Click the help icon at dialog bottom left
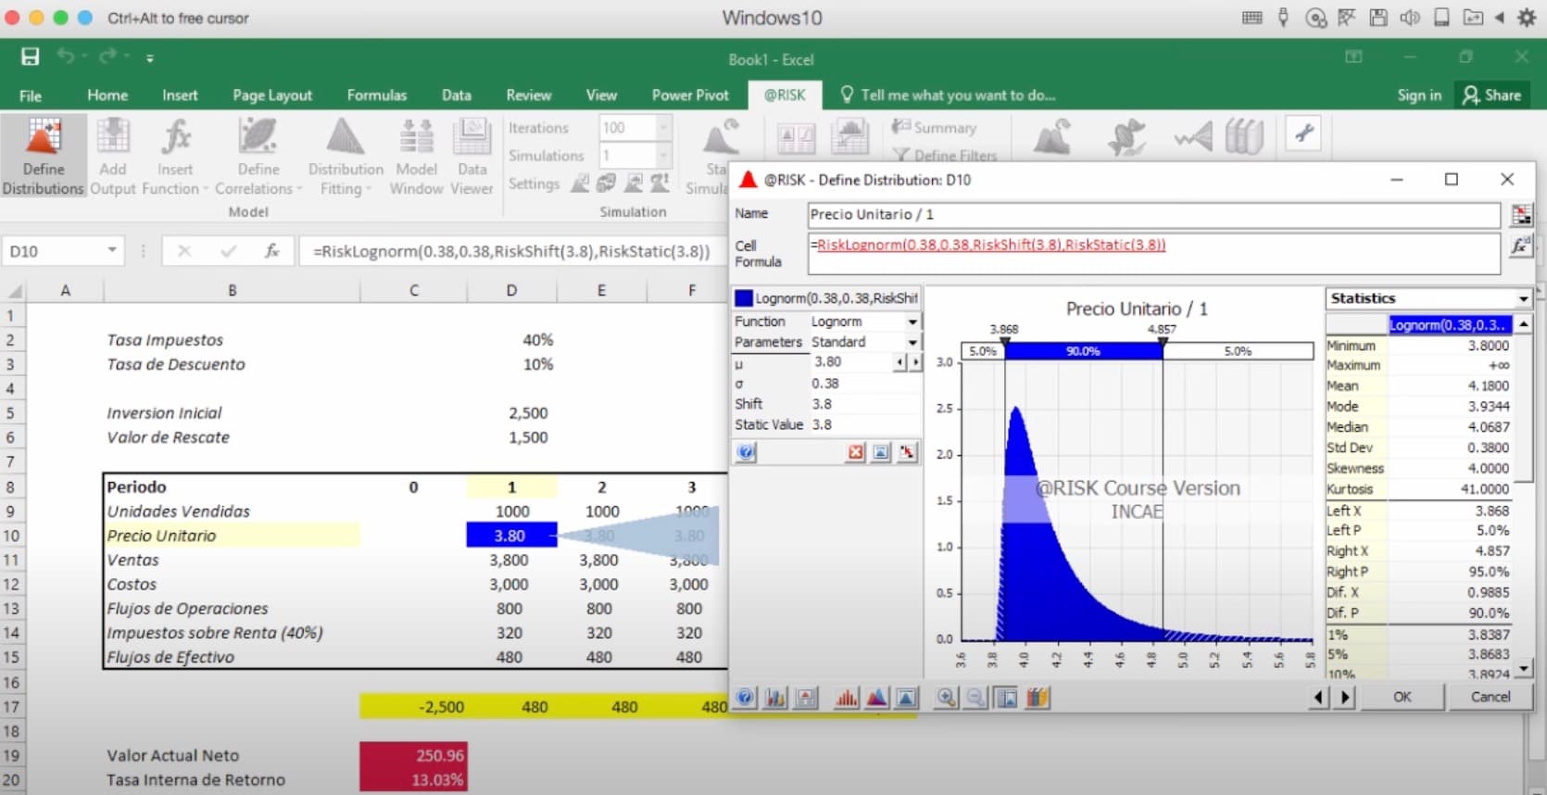Image resolution: width=1547 pixels, height=795 pixels. coord(746,698)
